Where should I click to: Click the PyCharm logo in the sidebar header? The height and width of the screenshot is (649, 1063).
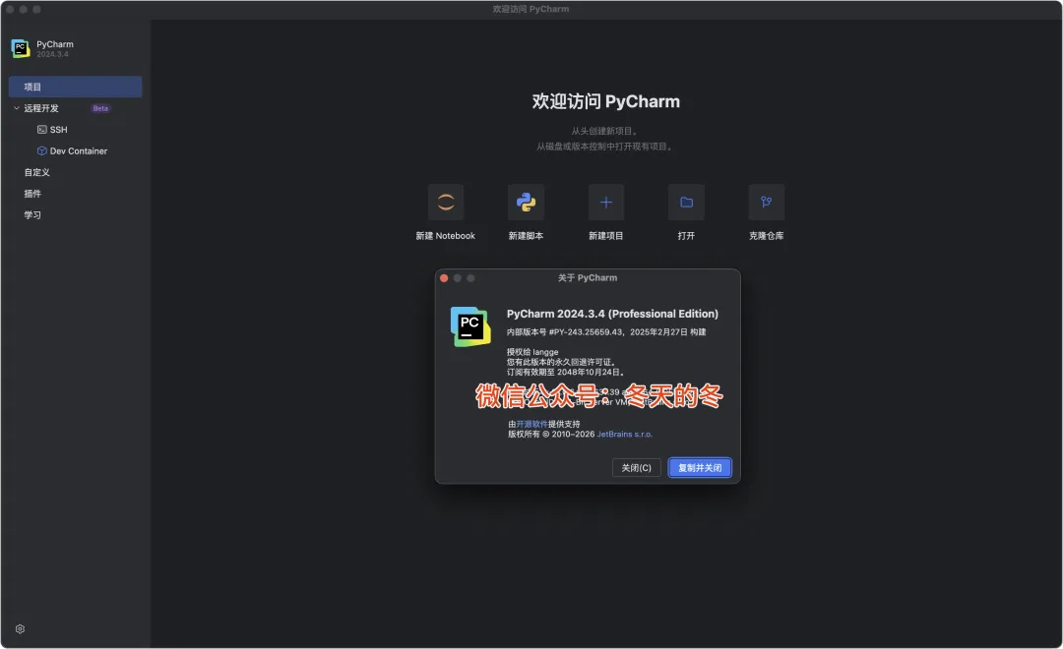click(x=21, y=48)
